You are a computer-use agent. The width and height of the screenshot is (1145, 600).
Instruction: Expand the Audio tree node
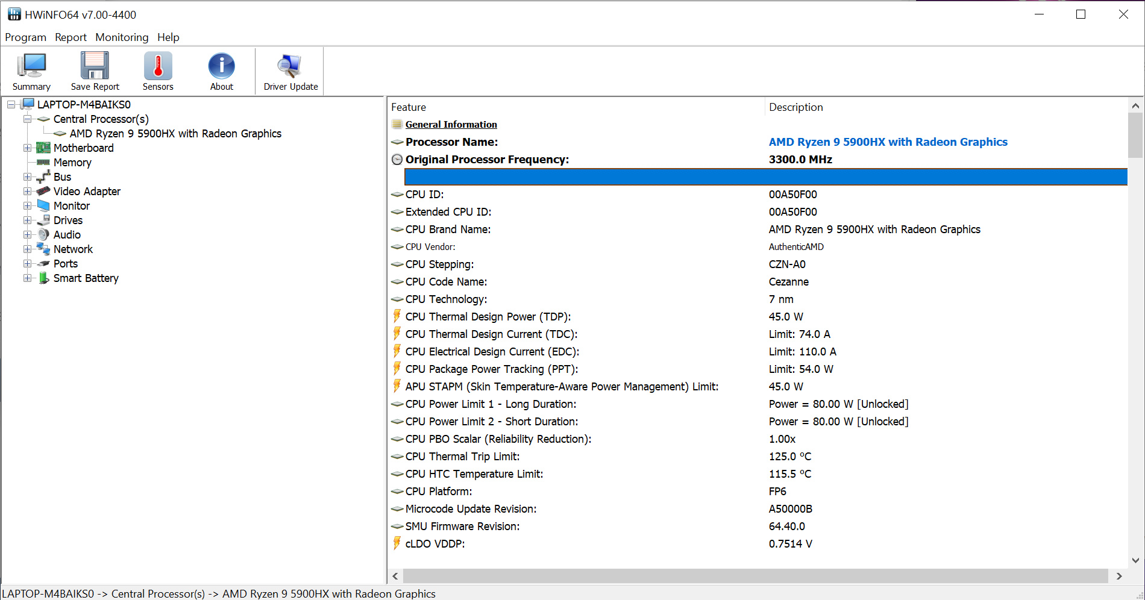pos(27,234)
